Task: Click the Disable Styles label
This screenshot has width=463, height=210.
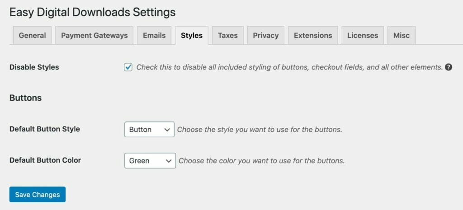Action: 34,67
